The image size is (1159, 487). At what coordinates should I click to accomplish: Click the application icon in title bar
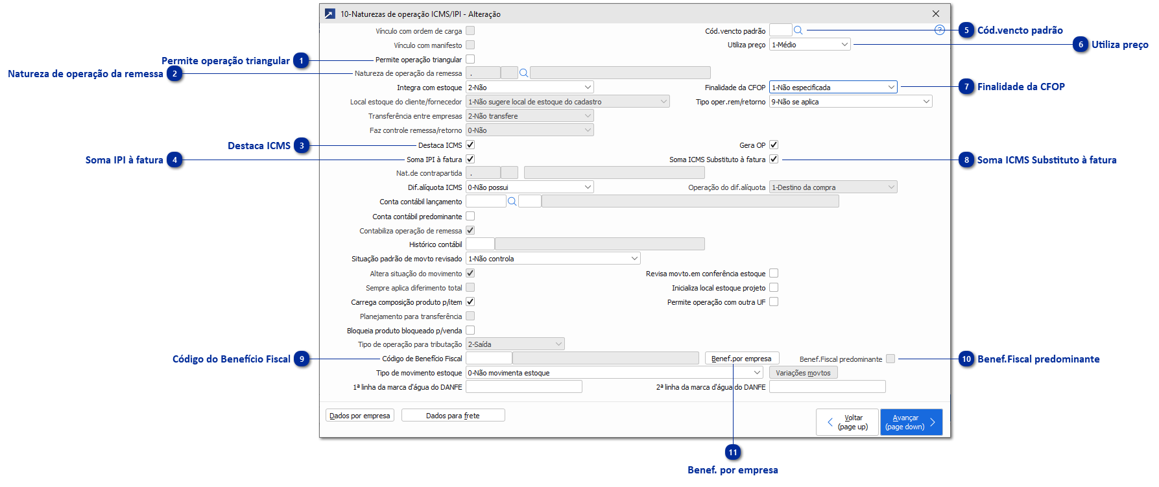(330, 14)
